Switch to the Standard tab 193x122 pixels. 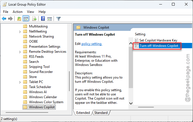point(101,112)
